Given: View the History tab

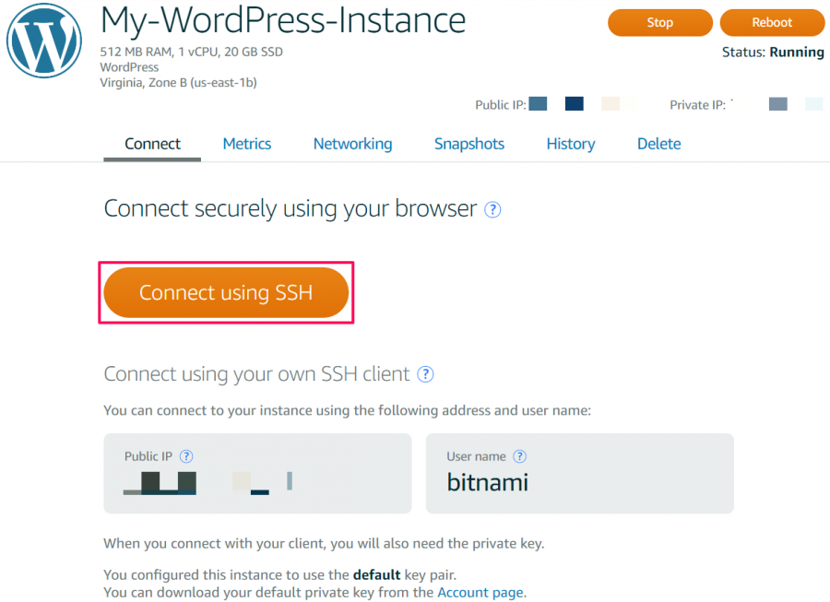Looking at the screenshot, I should click(571, 144).
